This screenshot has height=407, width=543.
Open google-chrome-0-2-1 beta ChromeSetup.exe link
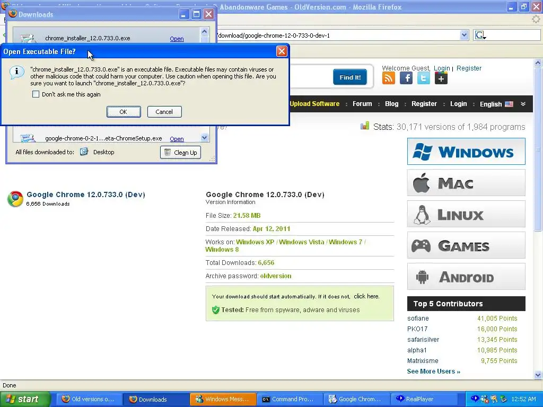(x=177, y=139)
